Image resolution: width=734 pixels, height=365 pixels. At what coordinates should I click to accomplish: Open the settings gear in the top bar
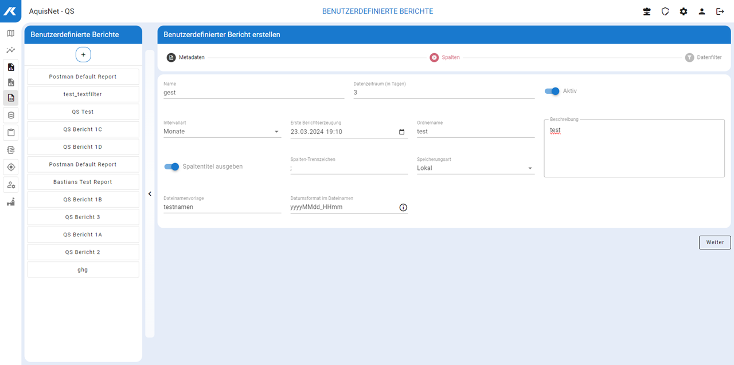click(684, 11)
